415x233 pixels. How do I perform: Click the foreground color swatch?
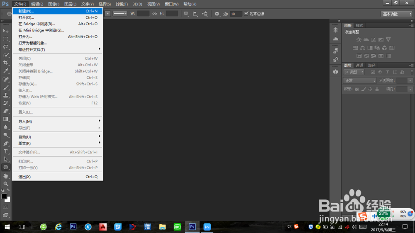point(4,197)
